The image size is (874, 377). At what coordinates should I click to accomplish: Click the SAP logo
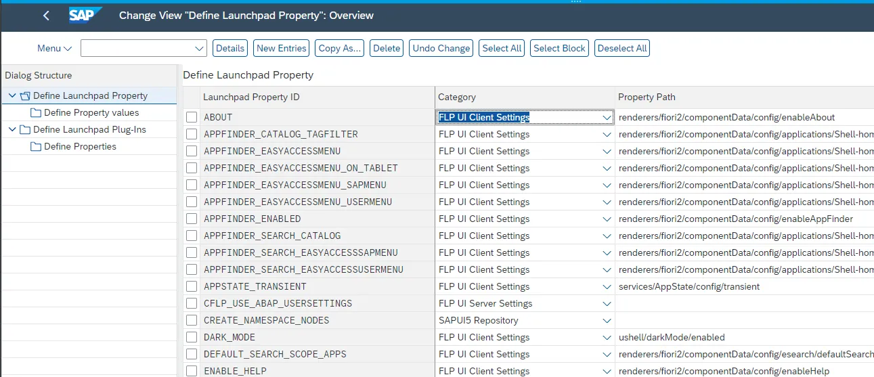(85, 15)
